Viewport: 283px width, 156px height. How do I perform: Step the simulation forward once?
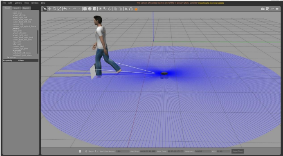click(x=86, y=152)
